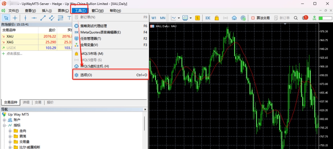Select the Fibonacci retracement tool
Viewport: 333px width, 149px height.
(x=61, y=18)
